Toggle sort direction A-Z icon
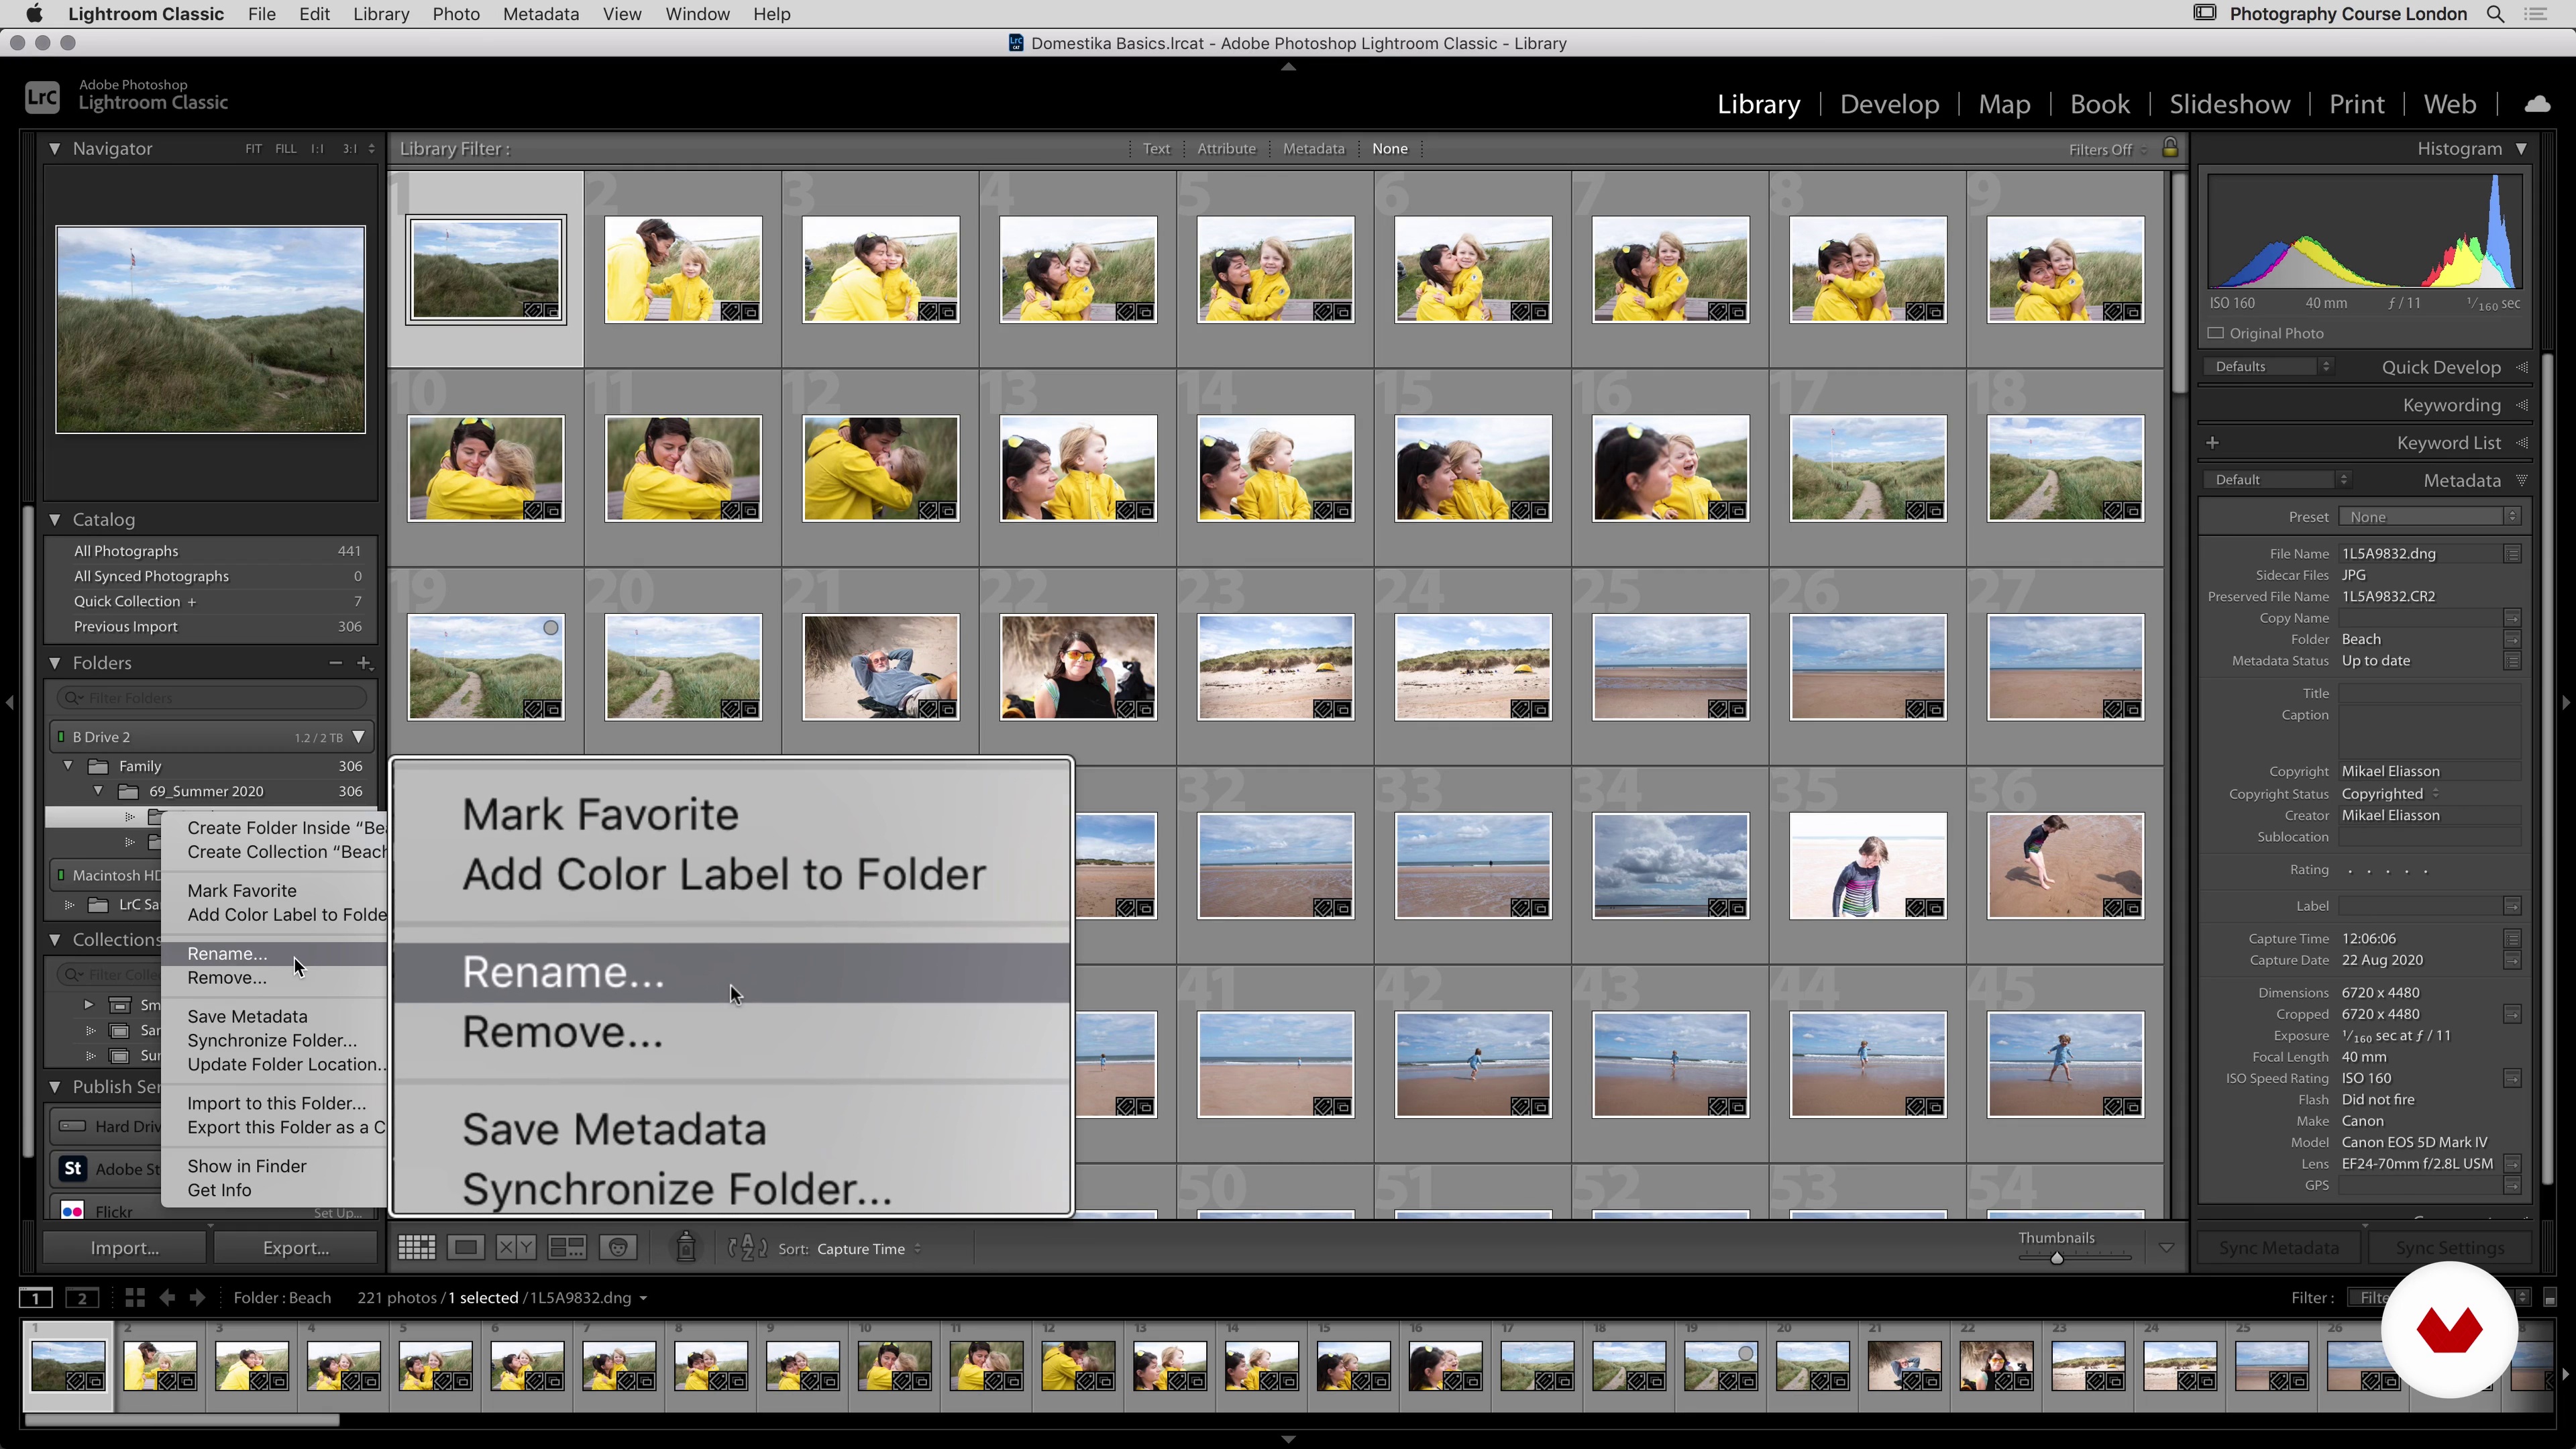The width and height of the screenshot is (2576, 1449). coord(747,1247)
